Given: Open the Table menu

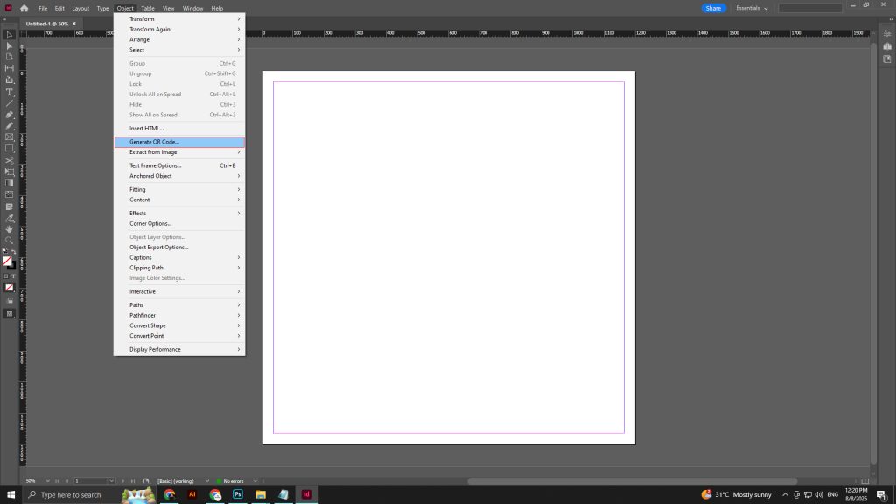Looking at the screenshot, I should [x=147, y=8].
